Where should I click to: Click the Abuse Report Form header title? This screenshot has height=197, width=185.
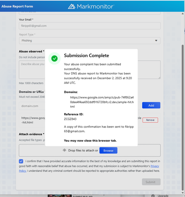pyautogui.click(x=17, y=6)
